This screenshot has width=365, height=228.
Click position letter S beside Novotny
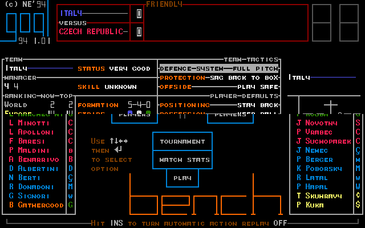358,123
